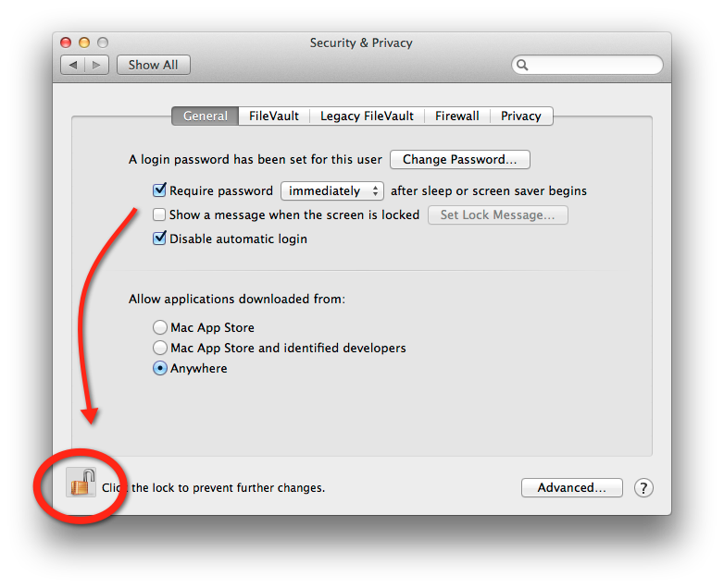Enable Show a message when screen locked
The width and height of the screenshot is (724, 588).
coord(159,214)
